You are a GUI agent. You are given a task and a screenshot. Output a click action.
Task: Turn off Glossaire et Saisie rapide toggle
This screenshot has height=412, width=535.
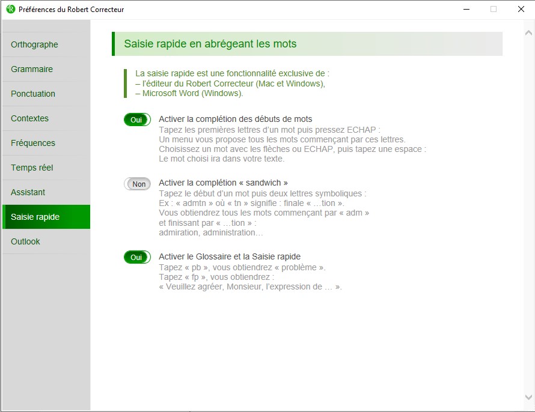tap(137, 257)
